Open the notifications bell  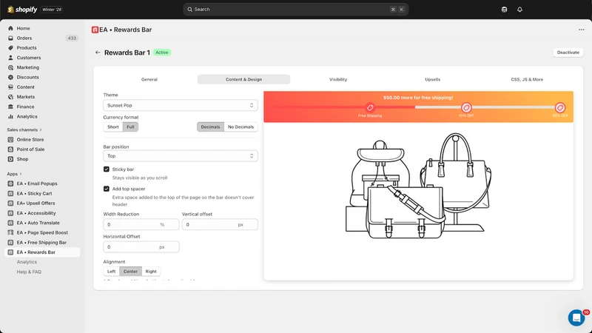pyautogui.click(x=519, y=10)
